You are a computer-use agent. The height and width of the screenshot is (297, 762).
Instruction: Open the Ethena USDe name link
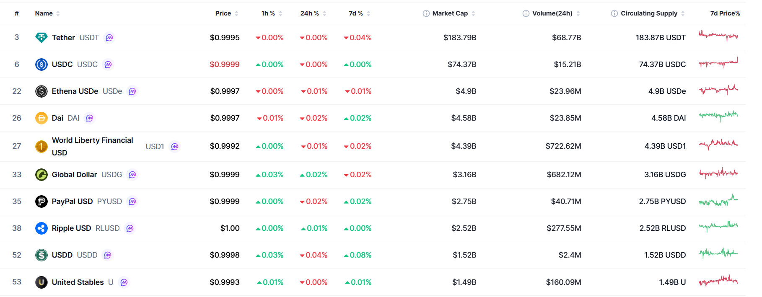click(75, 91)
